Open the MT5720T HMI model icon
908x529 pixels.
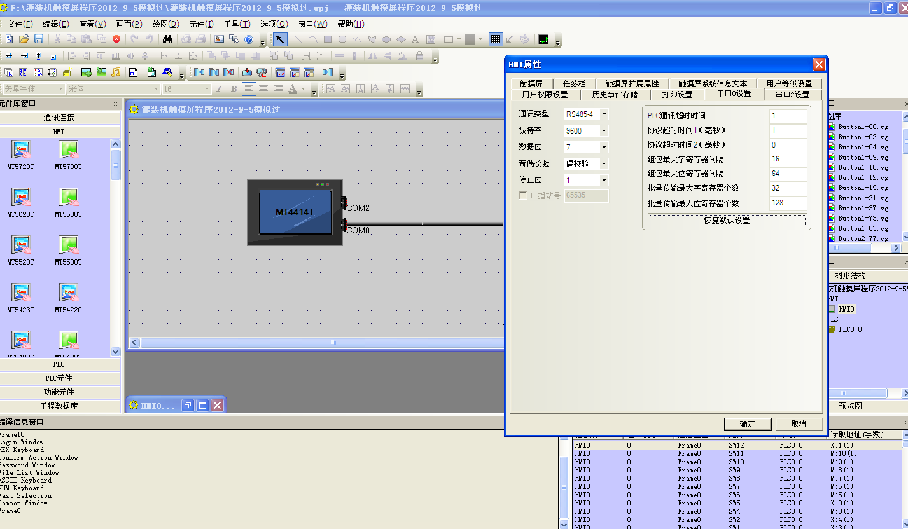pos(21,151)
